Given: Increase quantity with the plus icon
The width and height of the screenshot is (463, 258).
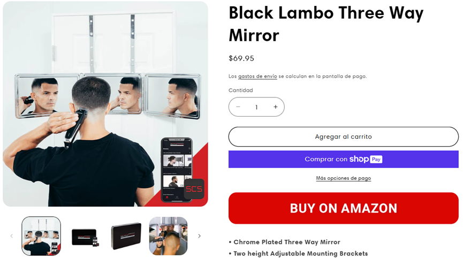Looking at the screenshot, I should pyautogui.click(x=275, y=107).
